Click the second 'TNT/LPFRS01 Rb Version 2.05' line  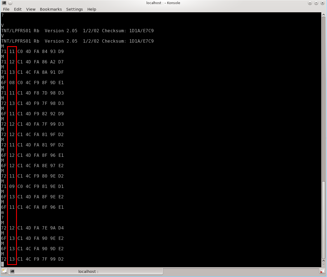click(x=77, y=41)
